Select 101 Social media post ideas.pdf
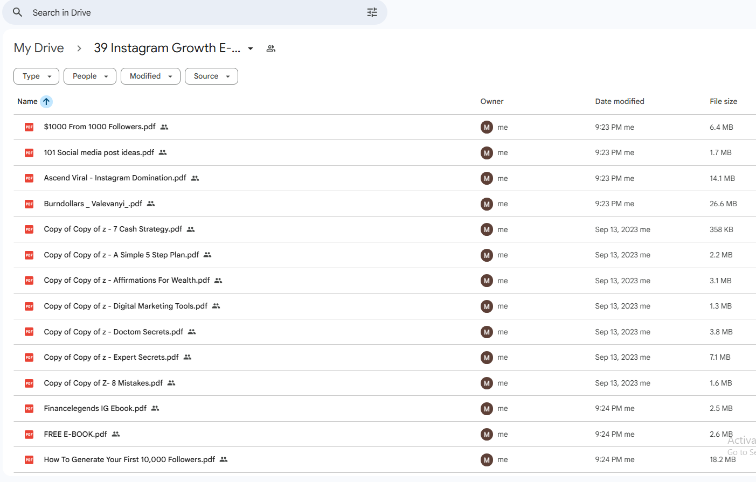 (99, 152)
